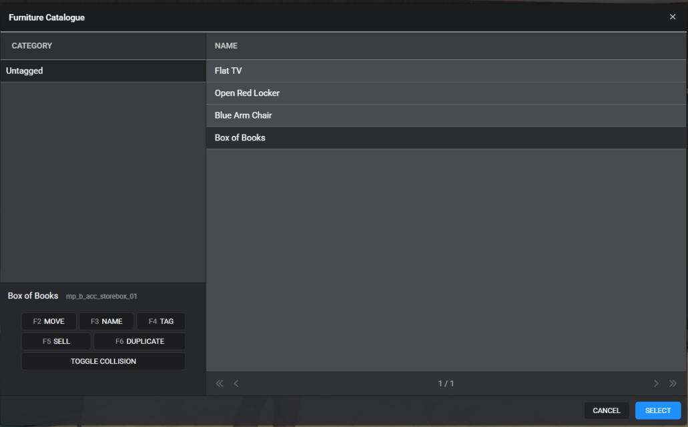688x427 pixels.
Task: Click the F2 Move button
Action: point(49,321)
